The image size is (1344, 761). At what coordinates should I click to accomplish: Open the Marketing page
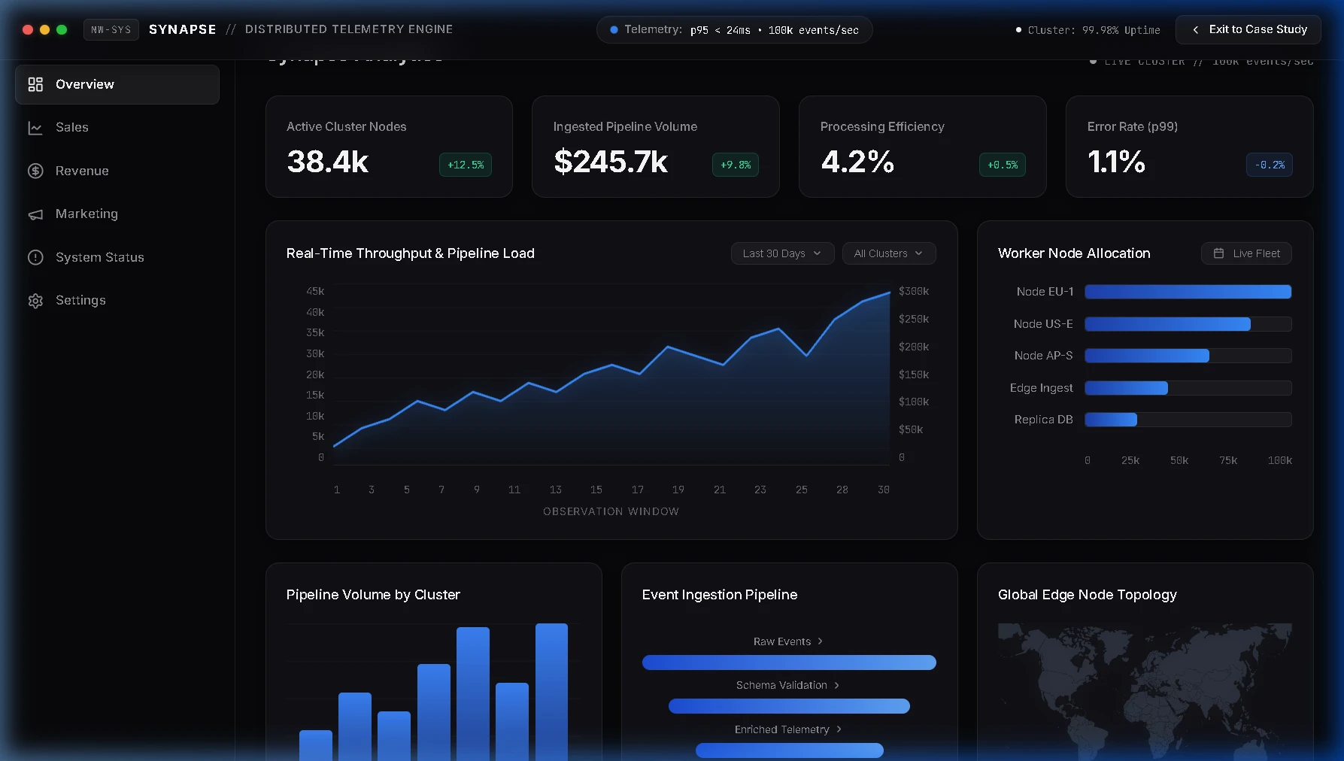click(x=117, y=214)
